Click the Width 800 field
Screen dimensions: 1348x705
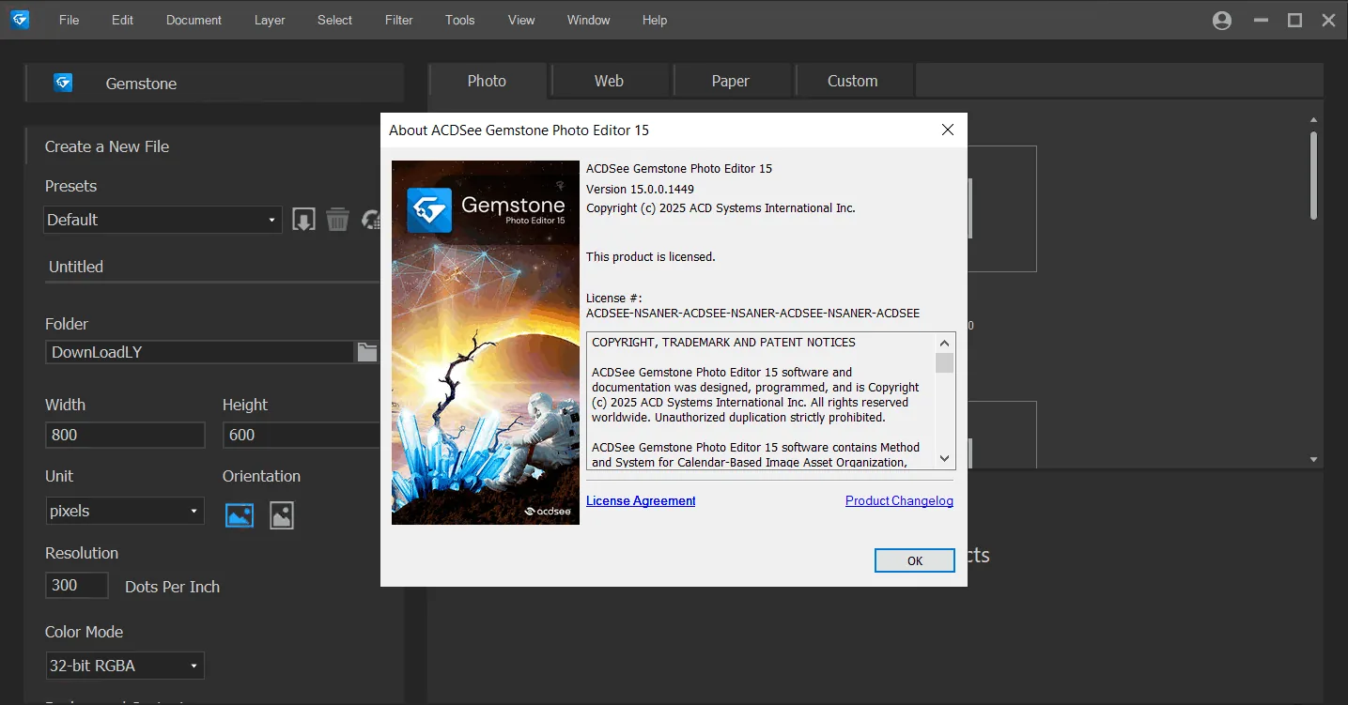(x=125, y=435)
